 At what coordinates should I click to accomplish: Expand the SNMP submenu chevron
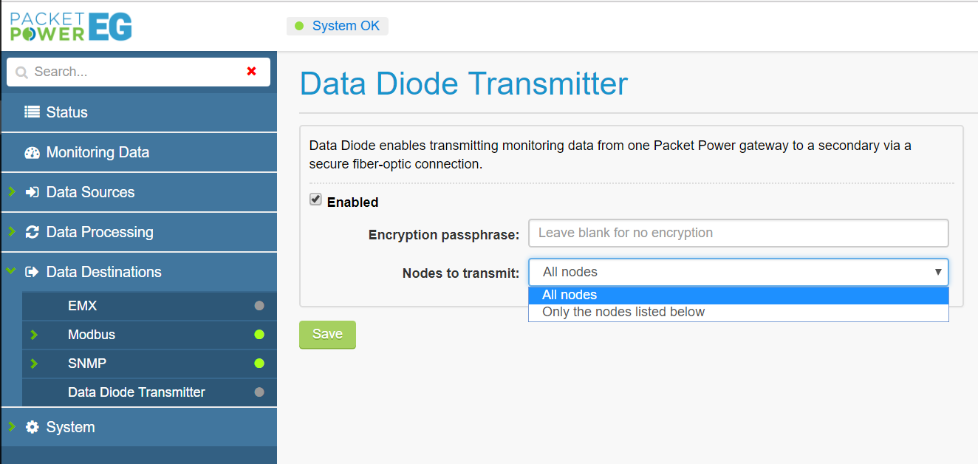coord(34,364)
